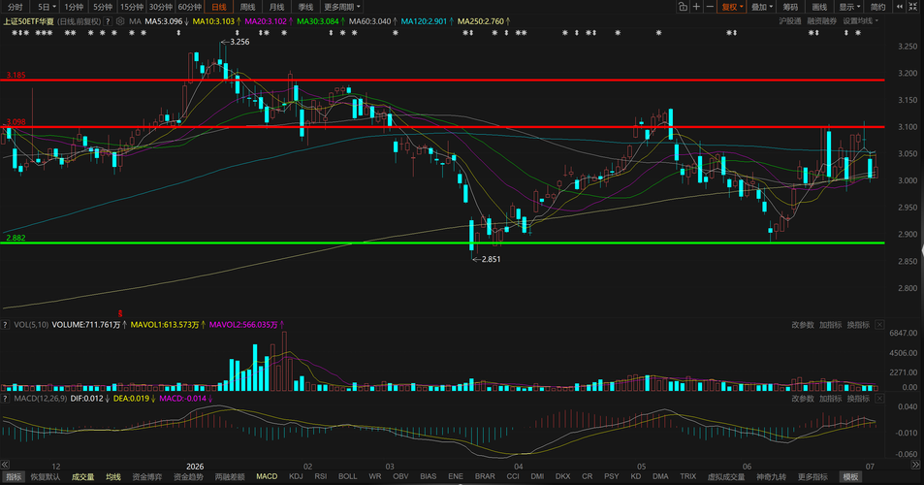Click 加指标 in MACD panel

coord(830,399)
